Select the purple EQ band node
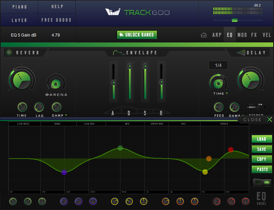The width and height of the screenshot is (274, 210). (x=64, y=172)
